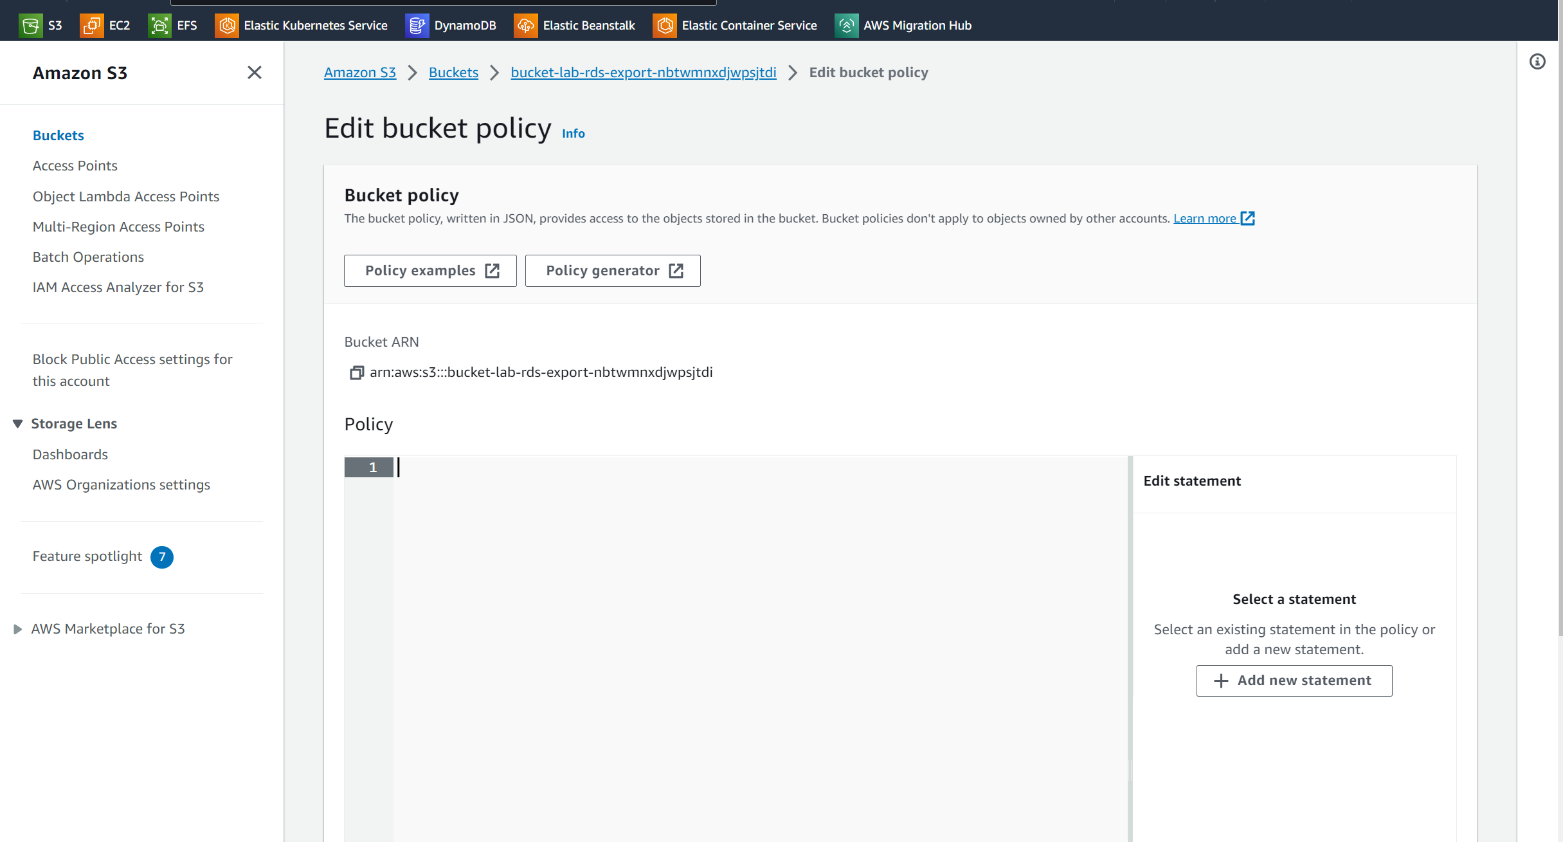Open Feature spotlight in sidebar

[x=87, y=556]
